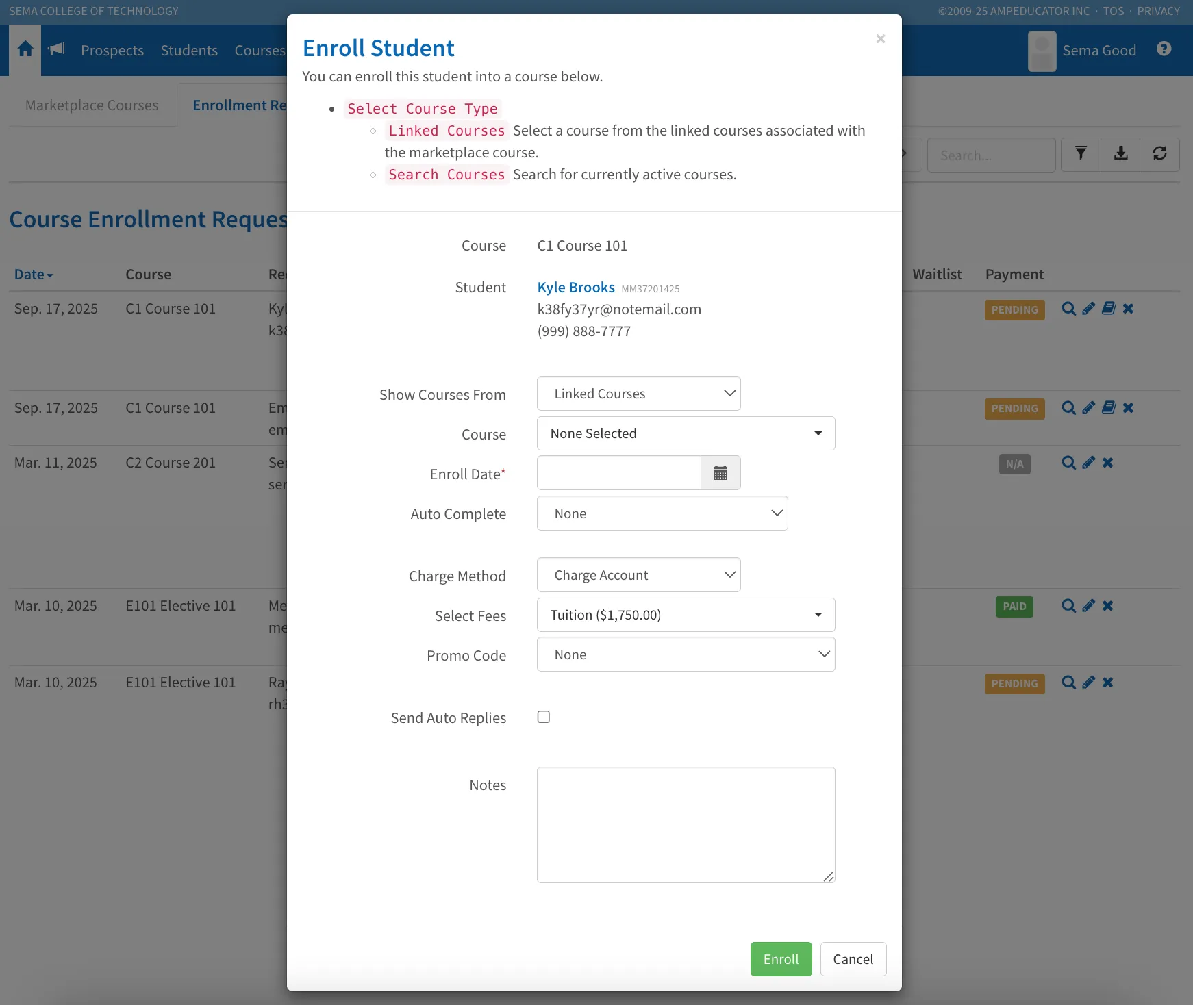Expand the Promo Code dropdown
This screenshot has height=1005, width=1193.
click(x=686, y=654)
